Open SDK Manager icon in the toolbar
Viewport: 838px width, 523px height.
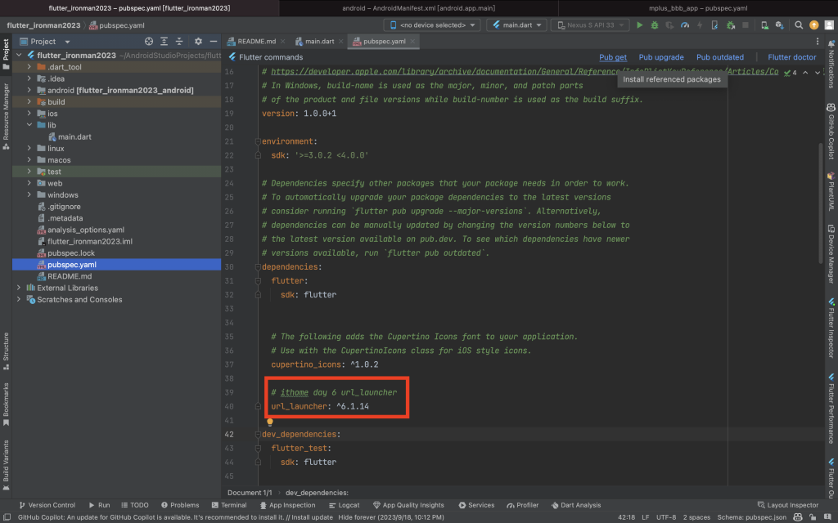click(780, 25)
